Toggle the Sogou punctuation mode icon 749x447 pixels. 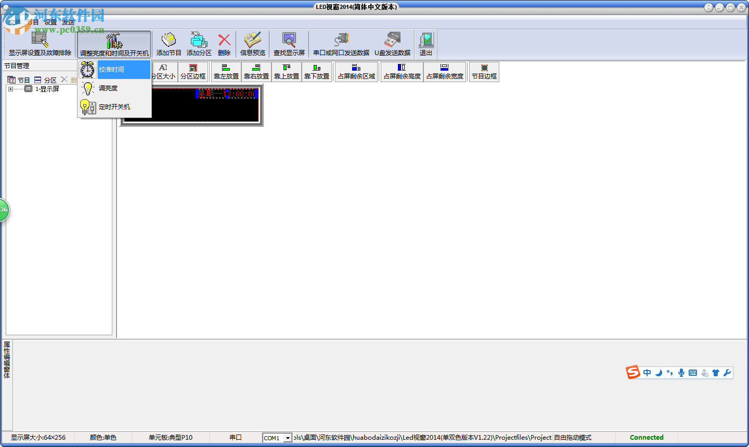pyautogui.click(x=670, y=373)
